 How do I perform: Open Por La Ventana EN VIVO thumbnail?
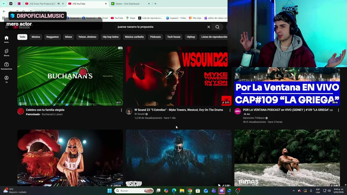coord(287,86)
